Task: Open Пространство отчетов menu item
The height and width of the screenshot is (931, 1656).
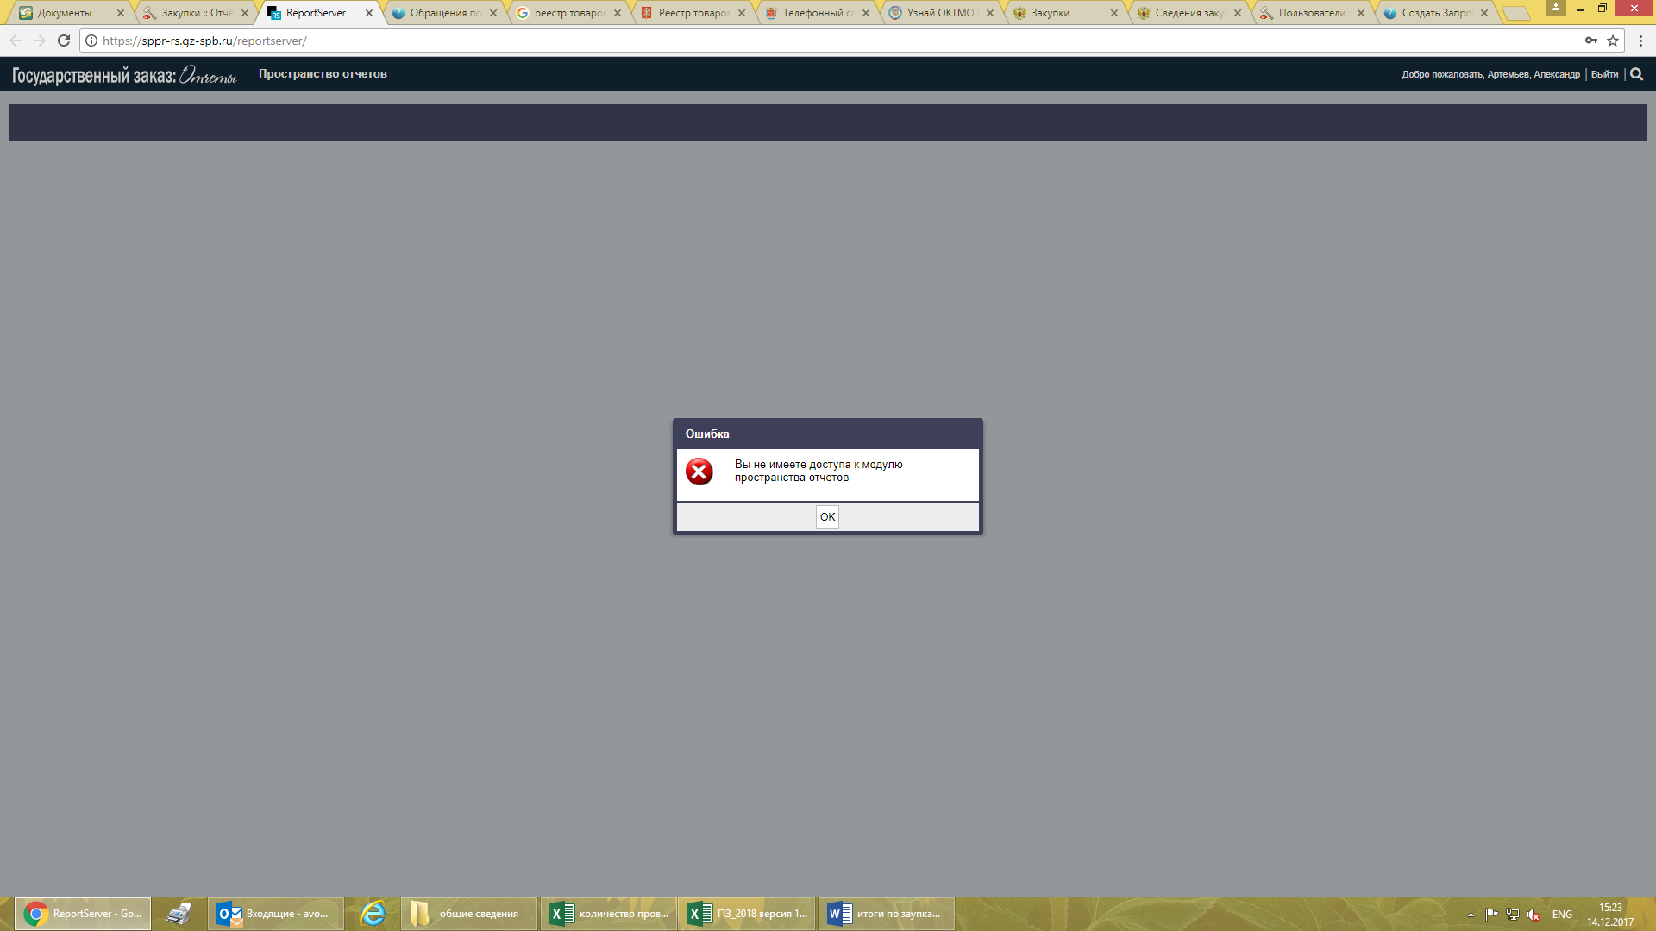Action: (x=323, y=74)
